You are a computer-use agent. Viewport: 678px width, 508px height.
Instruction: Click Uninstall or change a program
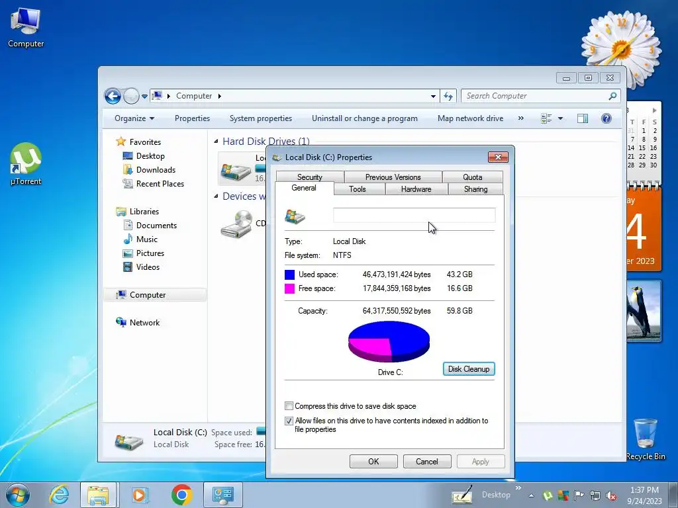(365, 118)
